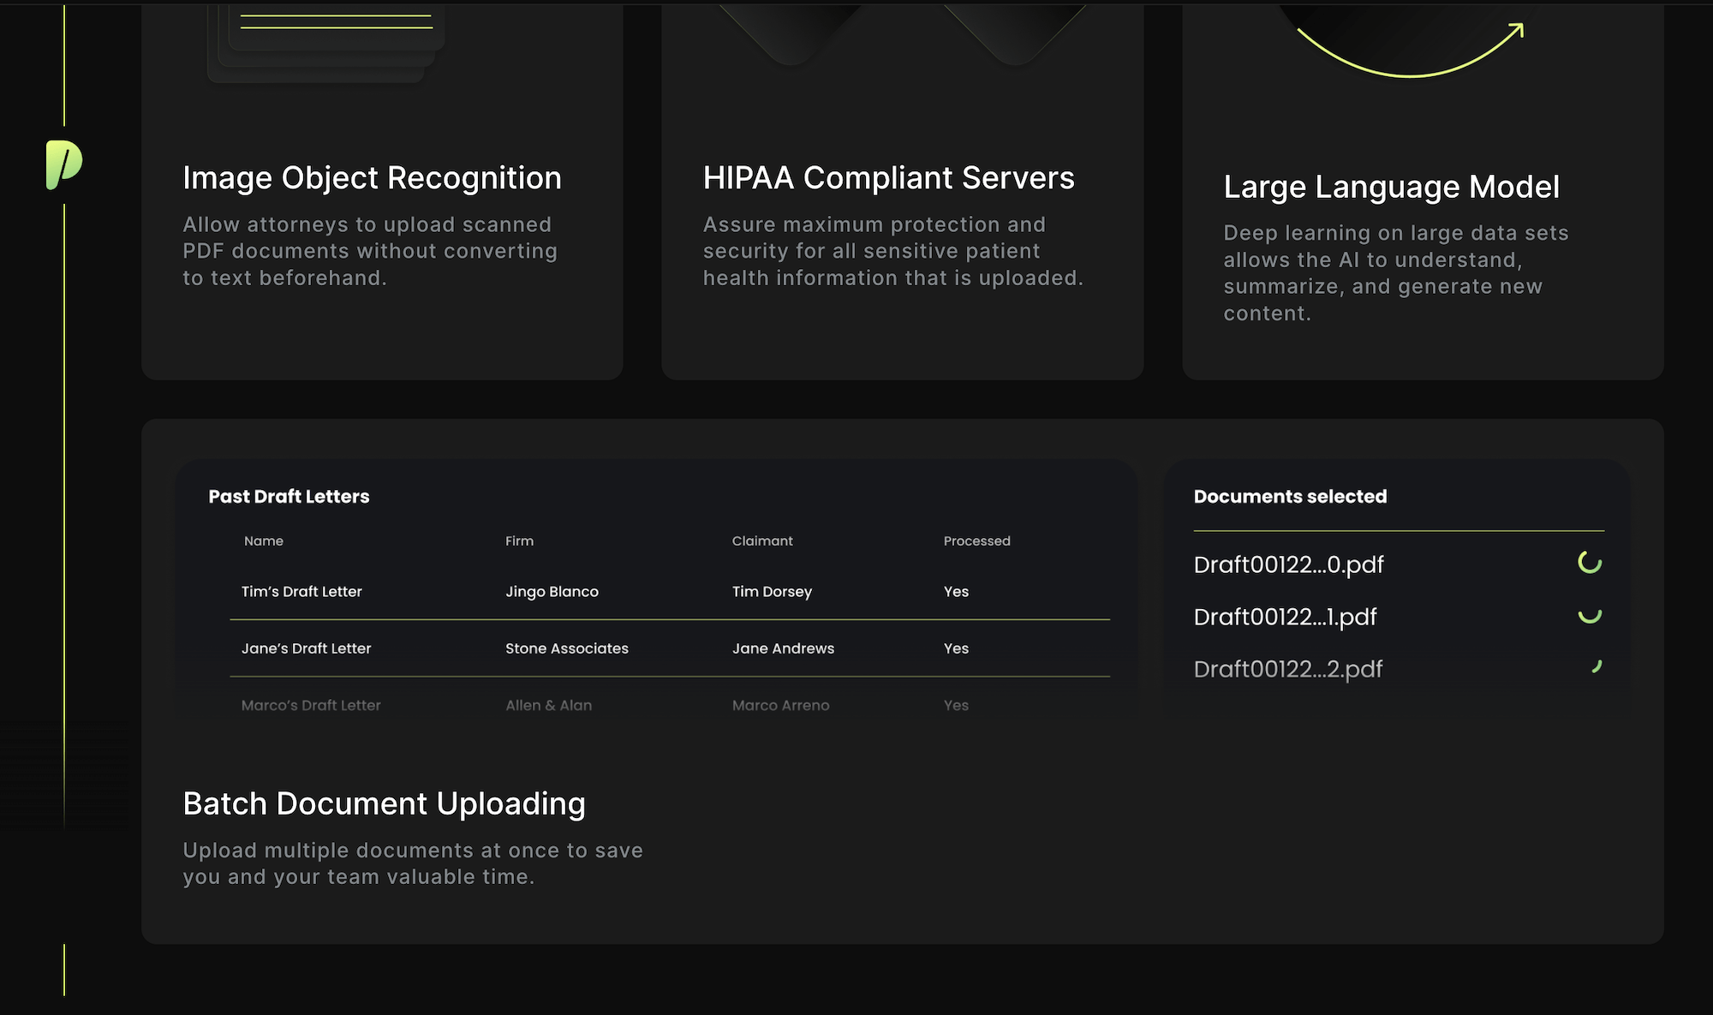Open Draft00122...0.pdf in documents selected
The image size is (1713, 1015).
(1288, 565)
